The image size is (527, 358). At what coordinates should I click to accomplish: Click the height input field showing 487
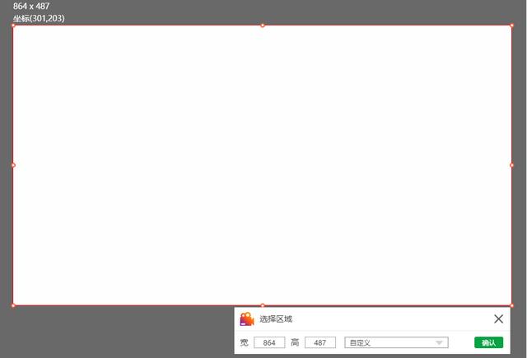coord(319,342)
